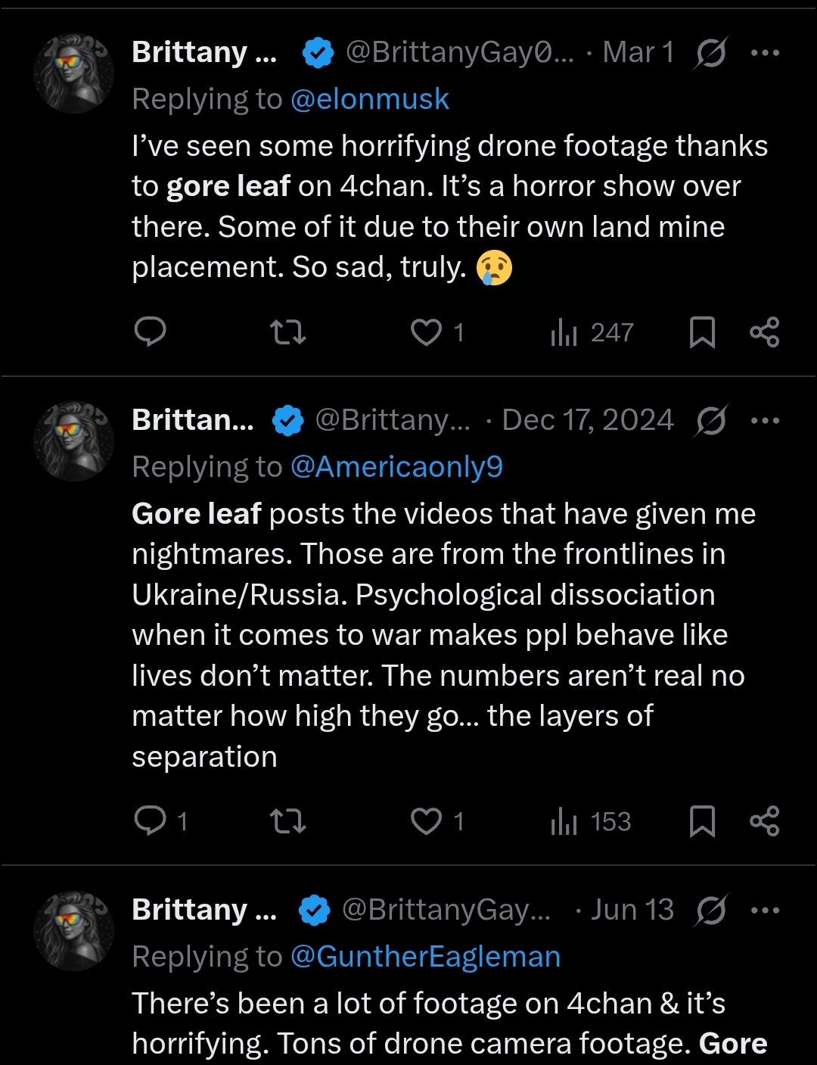The width and height of the screenshot is (817, 1065).
Task: Open Grok icon on Mar 1 tweet
Action: coord(710,52)
